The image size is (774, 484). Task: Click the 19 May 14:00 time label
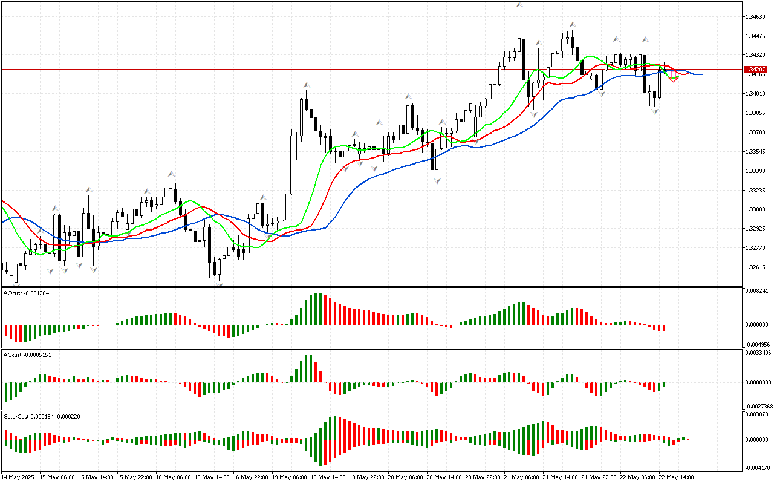pyautogui.click(x=327, y=477)
